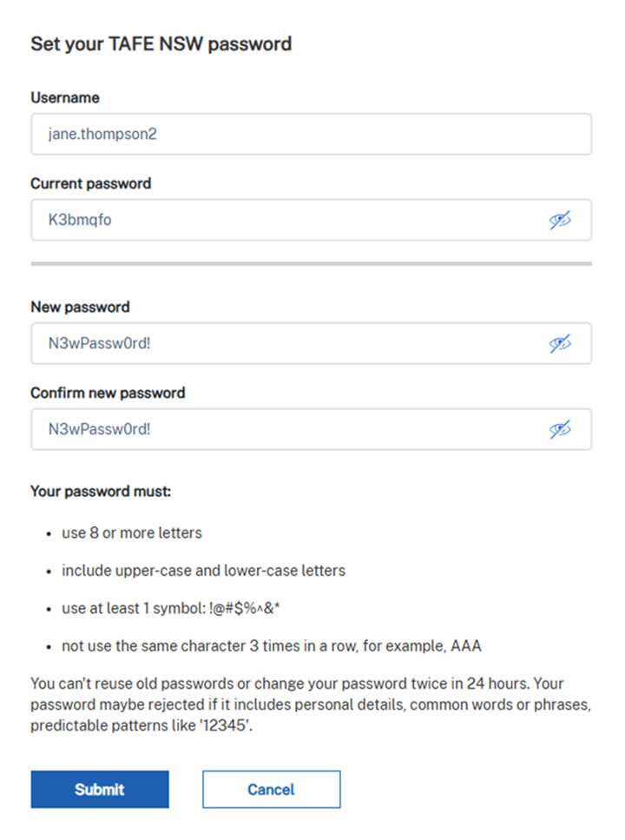Viewport: 625px width, 840px height.
Task: Click the upper-case and lower-case letters rule
Action: (203, 571)
